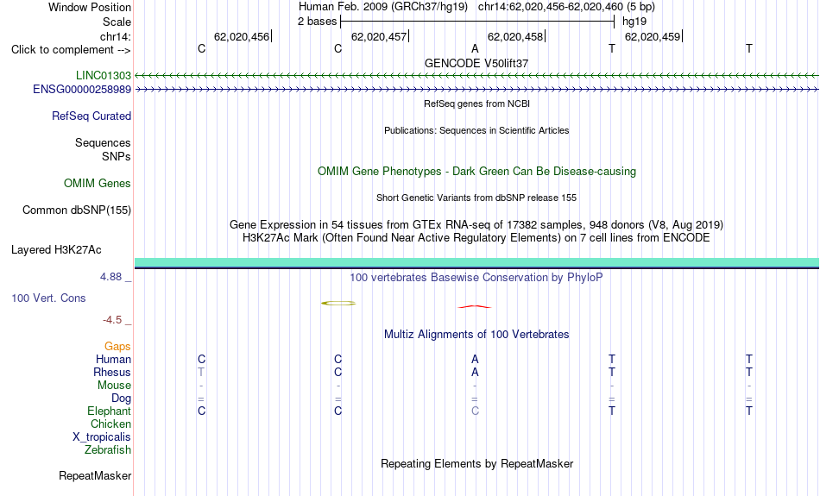820x496 pixels.
Task: Click the Window Position label
Action: point(90,7)
